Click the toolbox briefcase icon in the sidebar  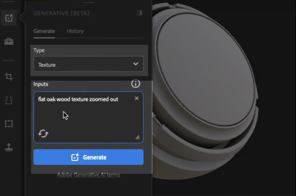tap(9, 41)
